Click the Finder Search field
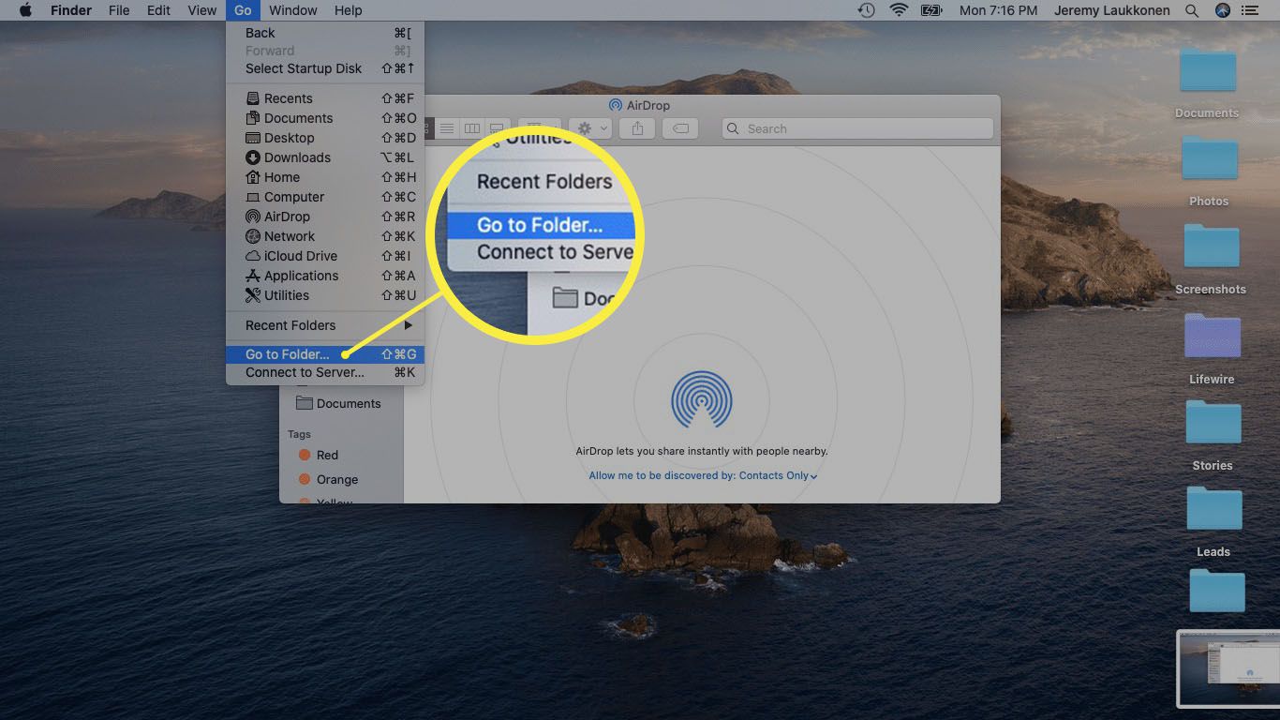Screen dimensions: 1280x720 857,128
